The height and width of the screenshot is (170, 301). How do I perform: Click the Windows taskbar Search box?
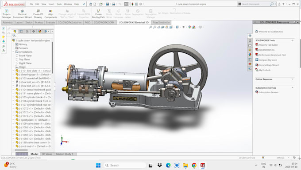point(125,166)
